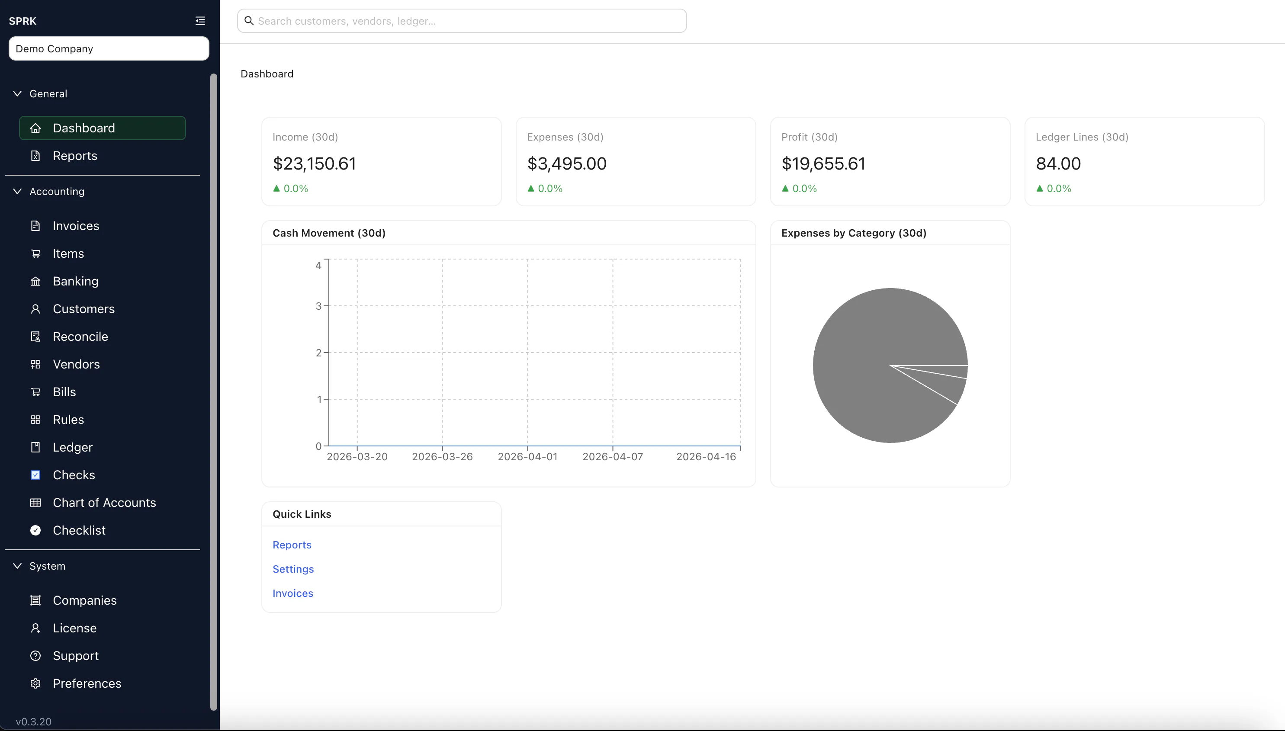Viewport: 1285px width, 731px height.
Task: Open the Reports quick link
Action: click(292, 545)
